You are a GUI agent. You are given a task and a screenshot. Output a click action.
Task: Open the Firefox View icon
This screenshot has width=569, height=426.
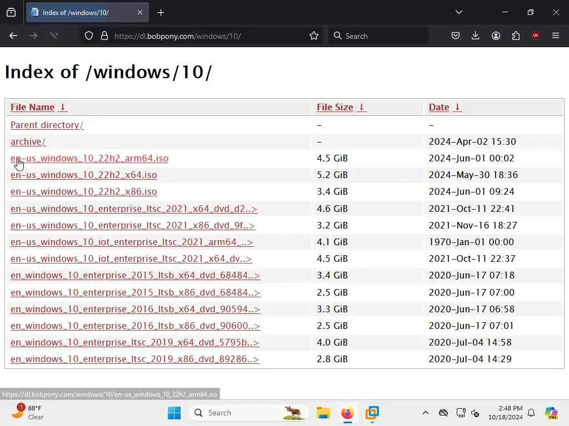(x=11, y=13)
